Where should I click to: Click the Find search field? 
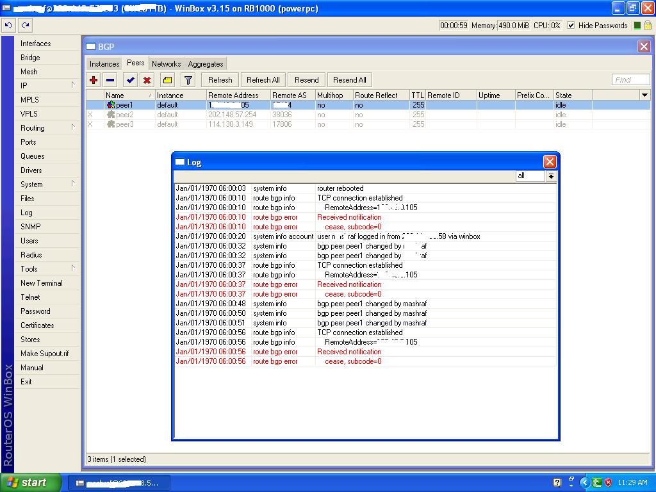(x=630, y=80)
